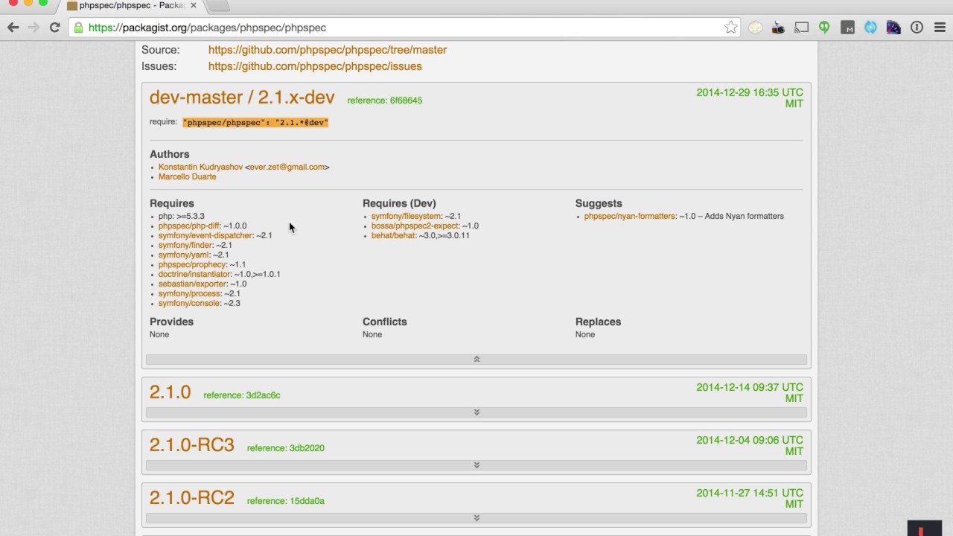Open doctrine/instantiator link
Image resolution: width=953 pixels, height=536 pixels.
(x=194, y=274)
